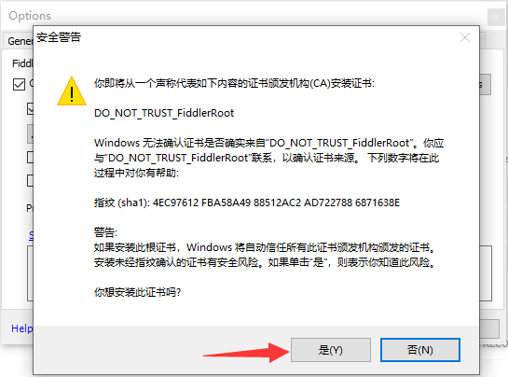Screen dimensions: 508x377
Task: Click the yellow warning triangle icon
Action: point(72,91)
